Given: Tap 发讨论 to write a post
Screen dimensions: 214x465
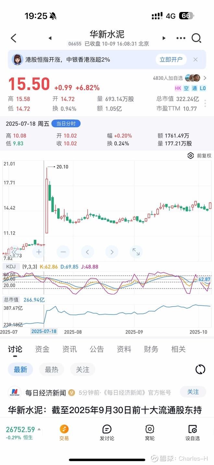Looking at the screenshot, I should tap(107, 433).
